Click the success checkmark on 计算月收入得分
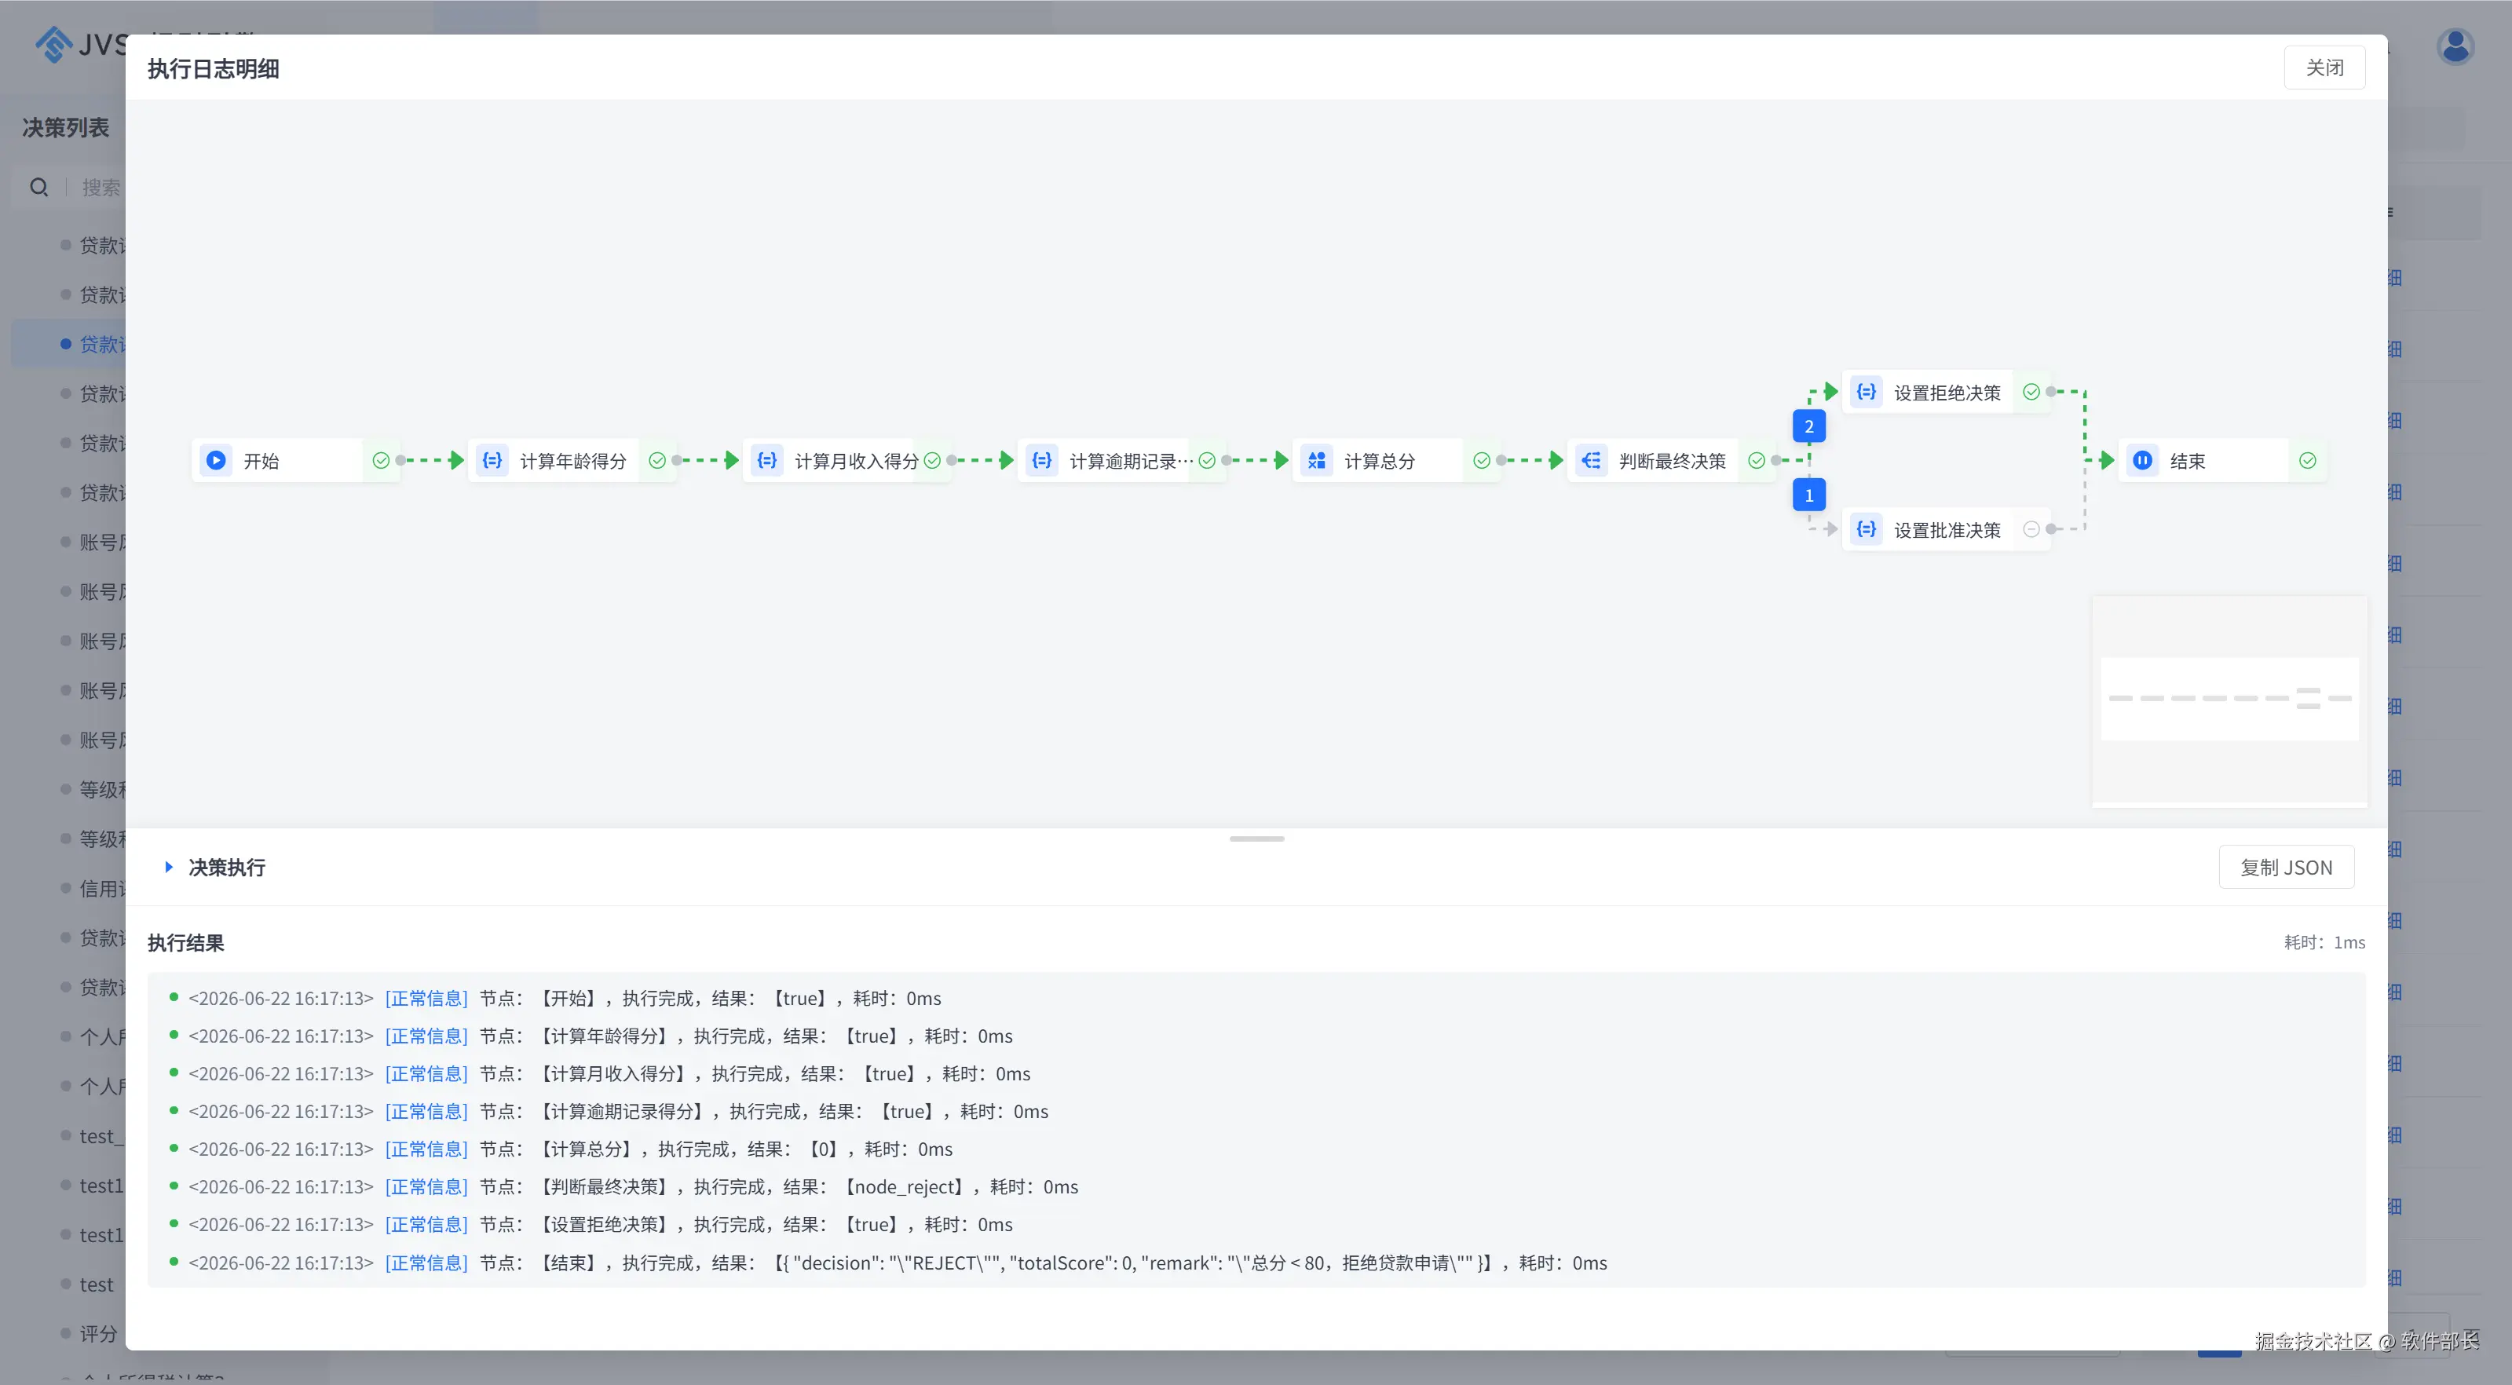Screen dimensions: 2512x1385 pos(932,460)
